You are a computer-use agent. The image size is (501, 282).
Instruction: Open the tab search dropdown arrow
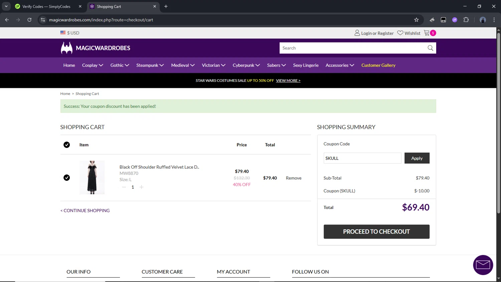pyautogui.click(x=6, y=6)
